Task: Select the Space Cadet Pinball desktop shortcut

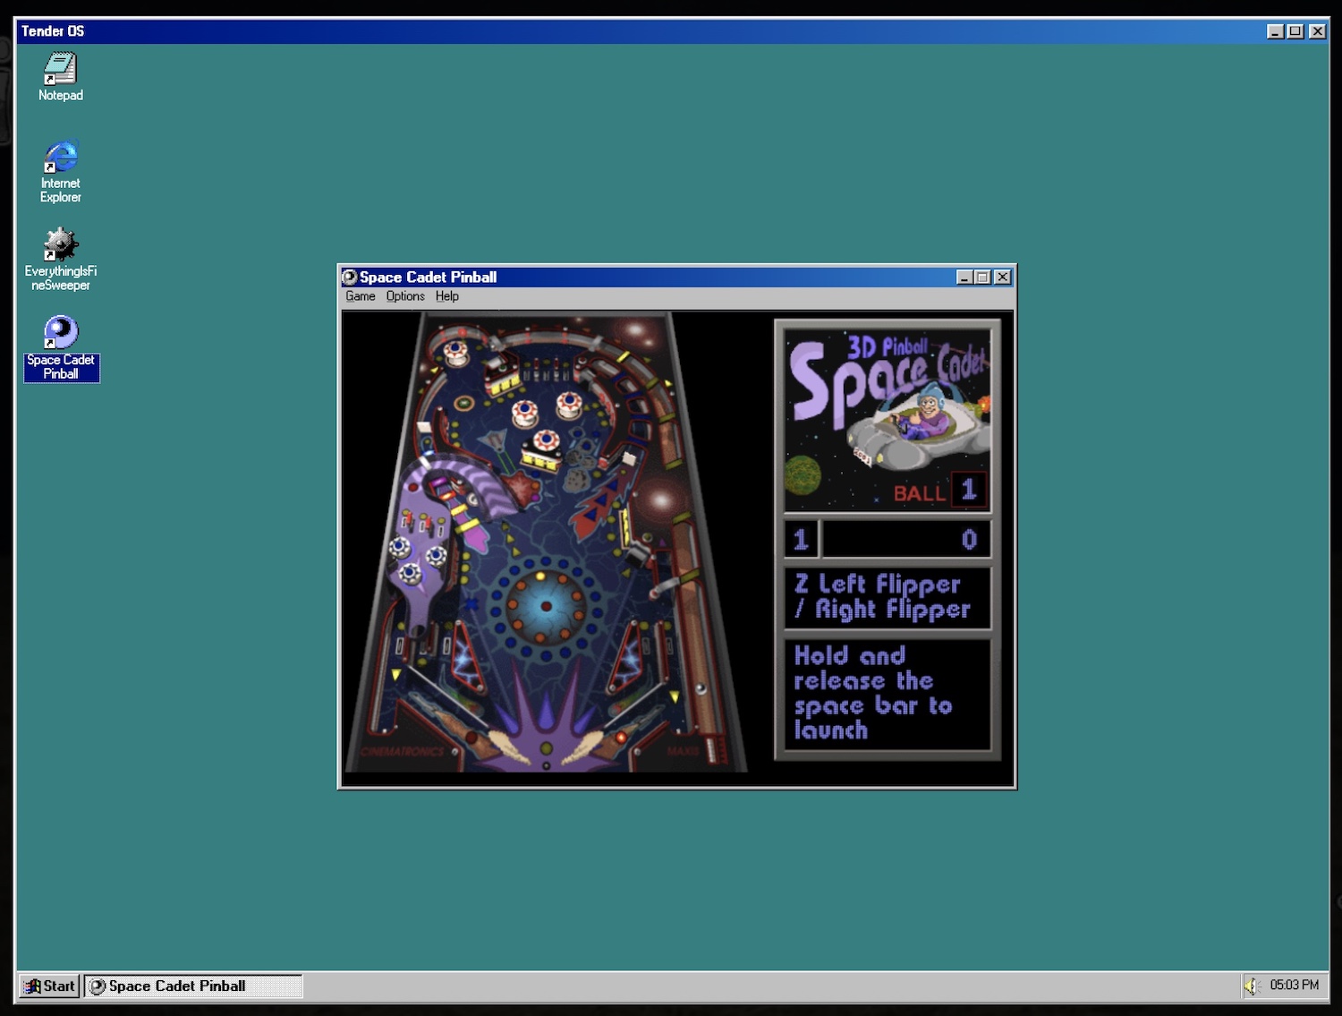Action: tap(61, 348)
